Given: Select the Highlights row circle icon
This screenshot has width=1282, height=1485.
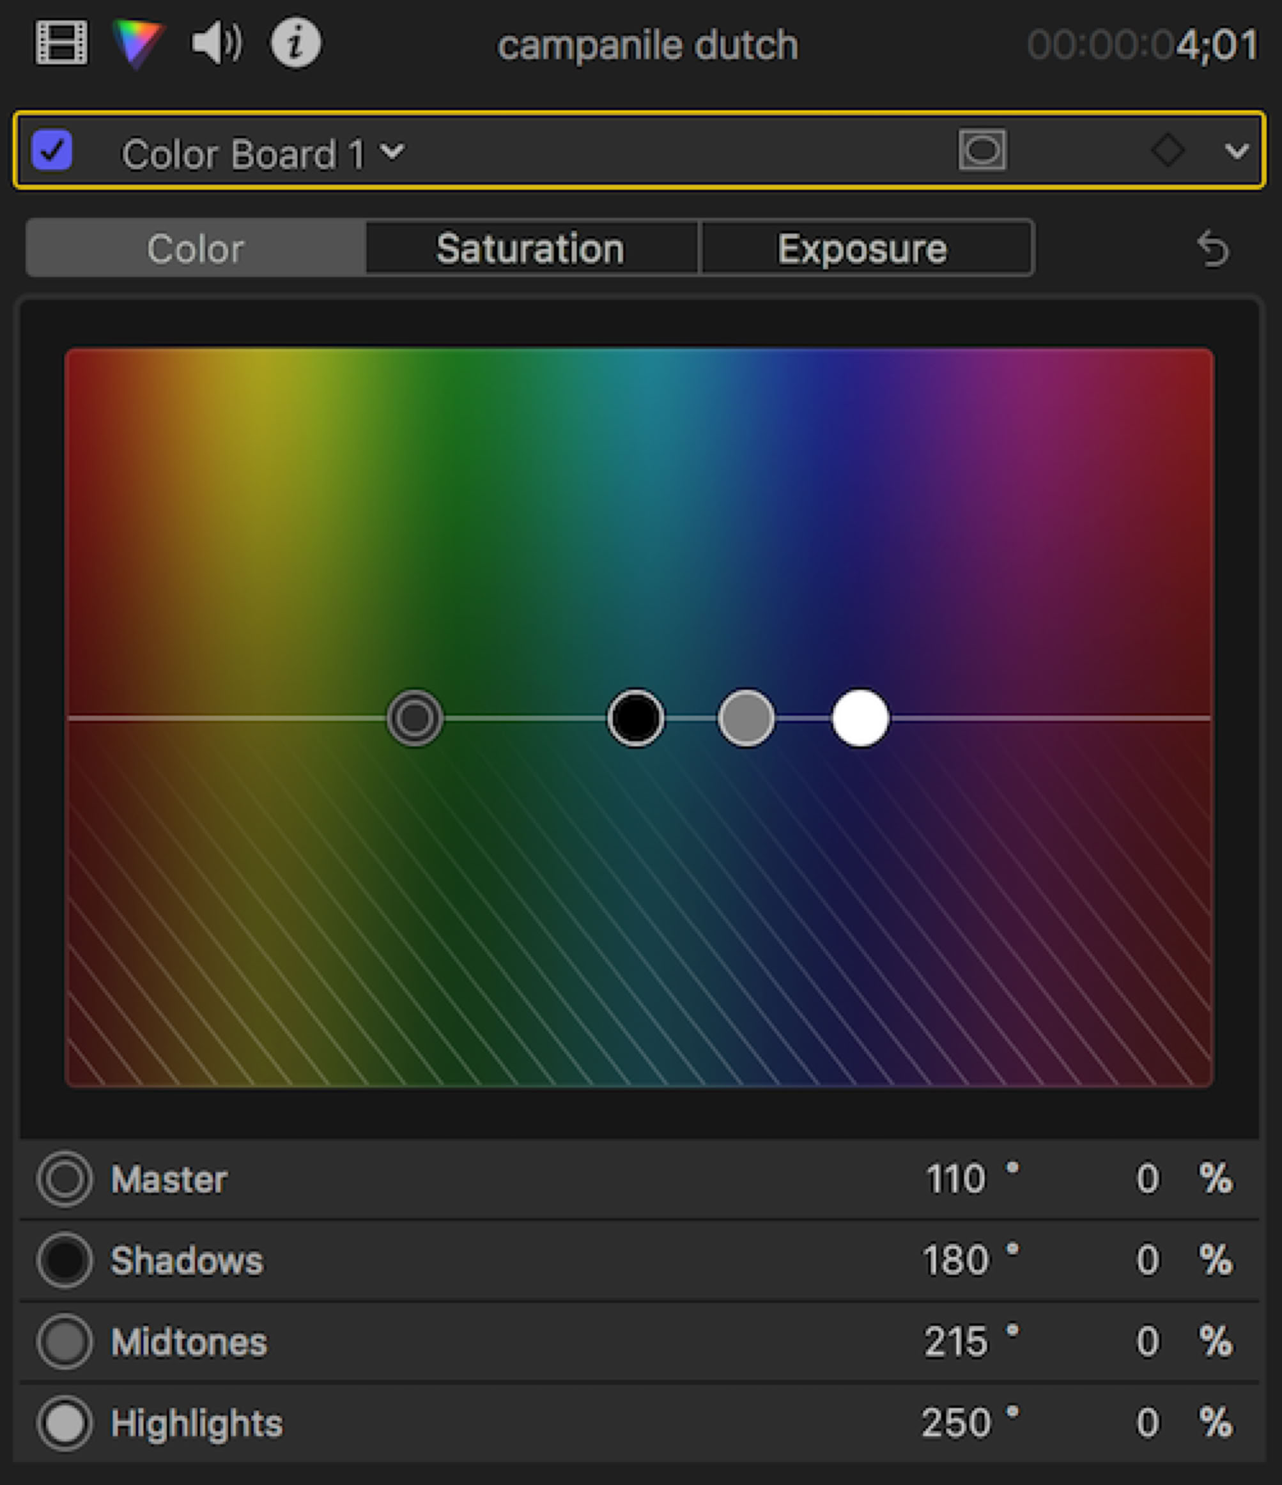Looking at the screenshot, I should (x=65, y=1424).
